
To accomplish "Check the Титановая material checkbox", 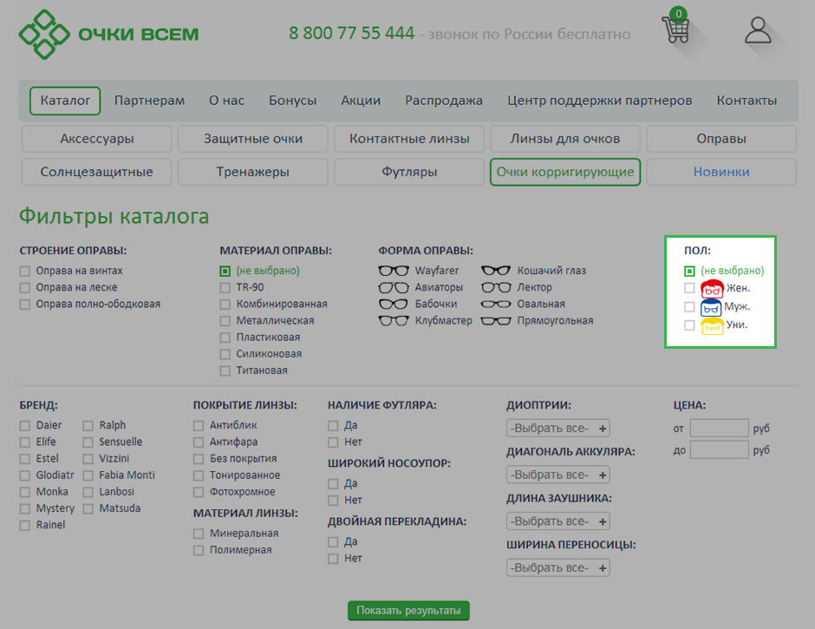I will (x=225, y=370).
